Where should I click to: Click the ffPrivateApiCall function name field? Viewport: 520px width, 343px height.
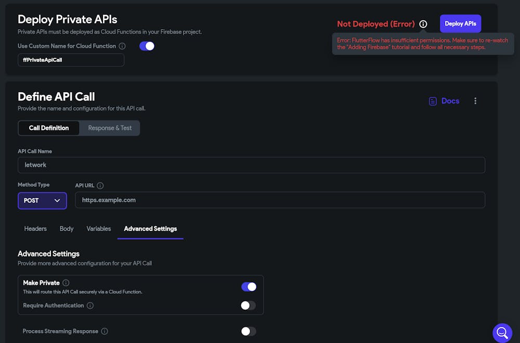click(x=71, y=60)
